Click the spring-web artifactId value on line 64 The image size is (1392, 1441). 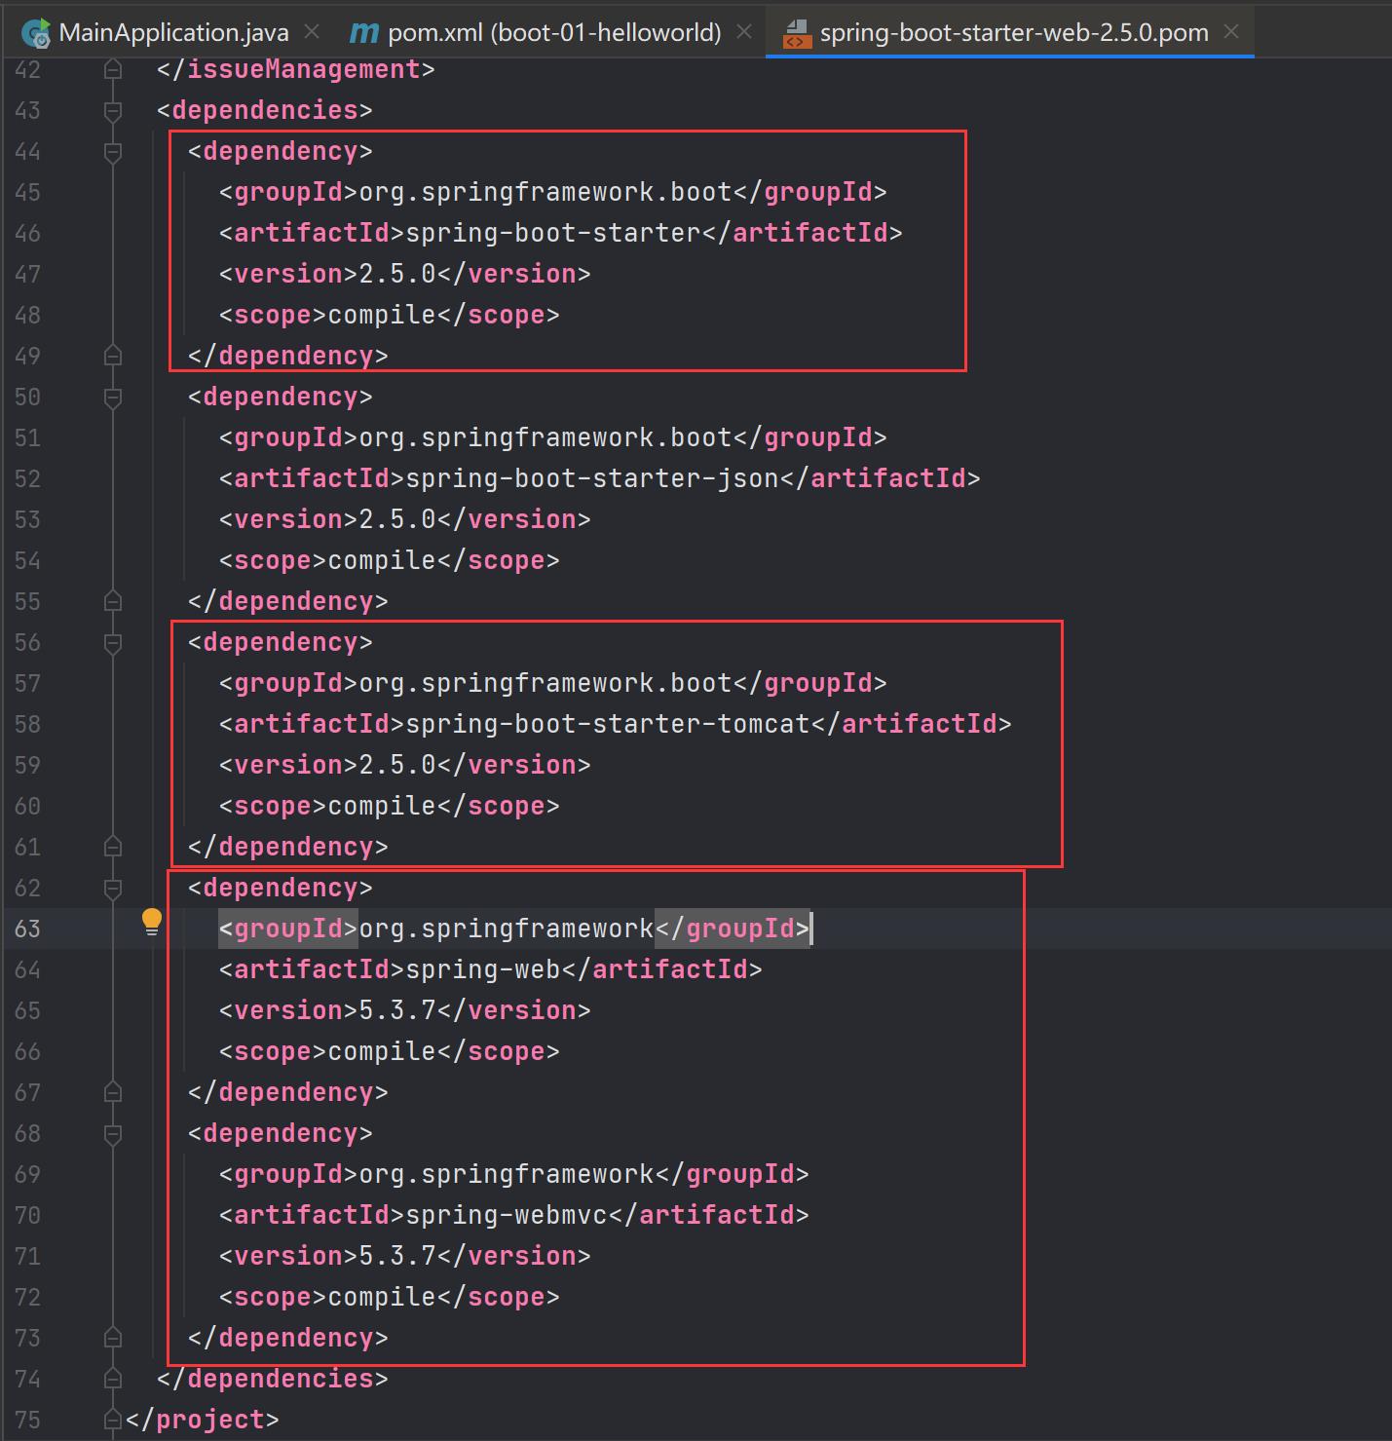click(483, 969)
